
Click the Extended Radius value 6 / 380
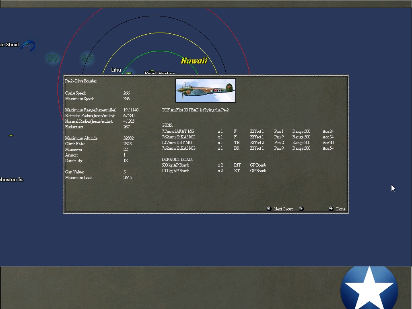click(129, 115)
